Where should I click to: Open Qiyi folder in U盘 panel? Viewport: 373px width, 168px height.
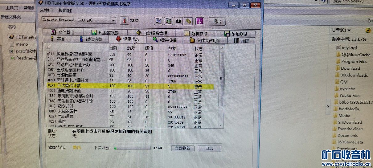(342, 82)
